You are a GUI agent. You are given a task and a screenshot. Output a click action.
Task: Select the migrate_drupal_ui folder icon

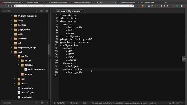click(15, 16)
